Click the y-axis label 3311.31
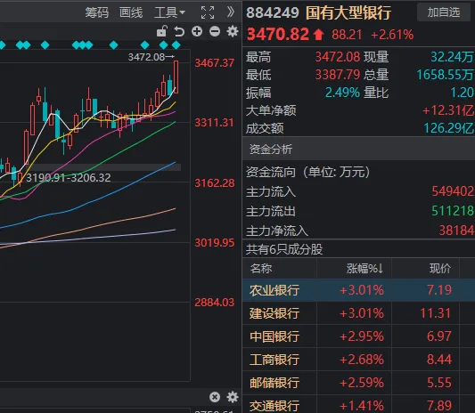This screenshot has width=475, height=413. 214,123
